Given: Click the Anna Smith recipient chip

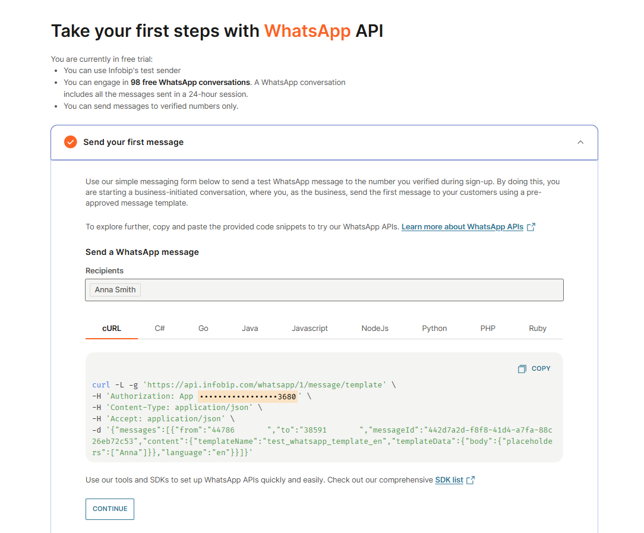Looking at the screenshot, I should pyautogui.click(x=115, y=290).
